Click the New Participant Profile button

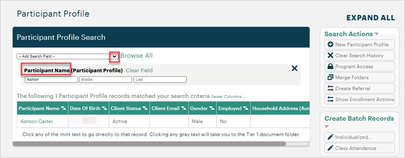point(359,44)
